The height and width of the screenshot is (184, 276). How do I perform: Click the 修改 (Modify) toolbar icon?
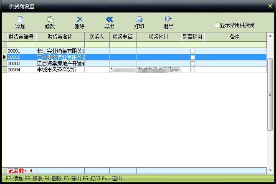point(50,19)
